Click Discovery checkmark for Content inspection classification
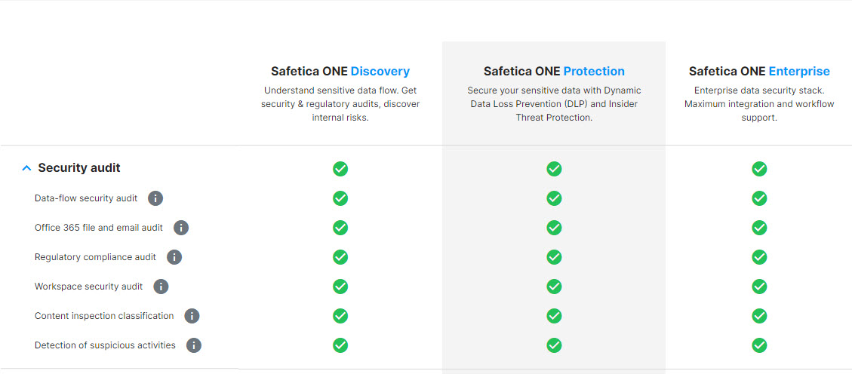The image size is (852, 374). coord(340,316)
